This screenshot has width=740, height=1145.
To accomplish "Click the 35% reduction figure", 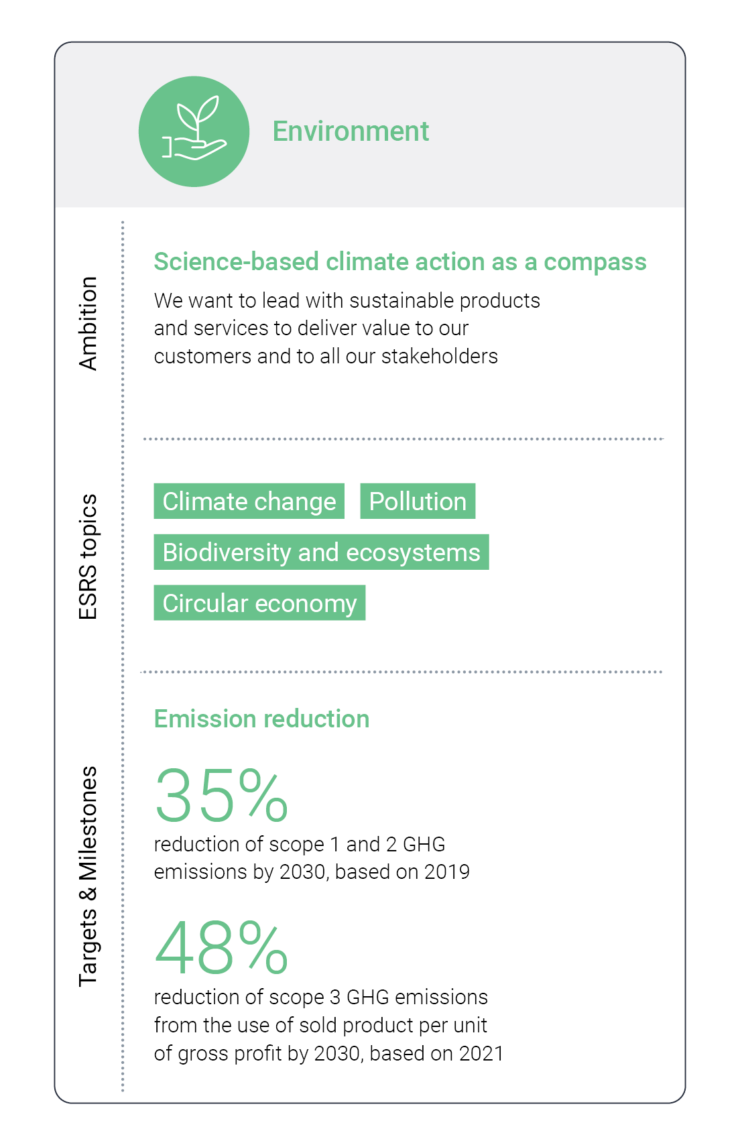I will (x=221, y=796).
